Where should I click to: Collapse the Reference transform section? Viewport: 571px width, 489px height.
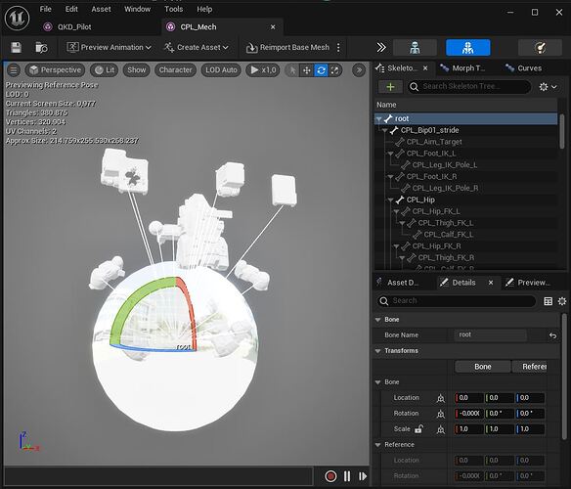pos(378,445)
